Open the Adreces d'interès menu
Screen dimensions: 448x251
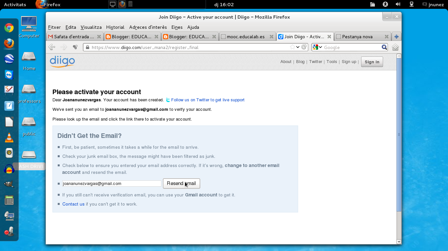[x=148, y=27]
